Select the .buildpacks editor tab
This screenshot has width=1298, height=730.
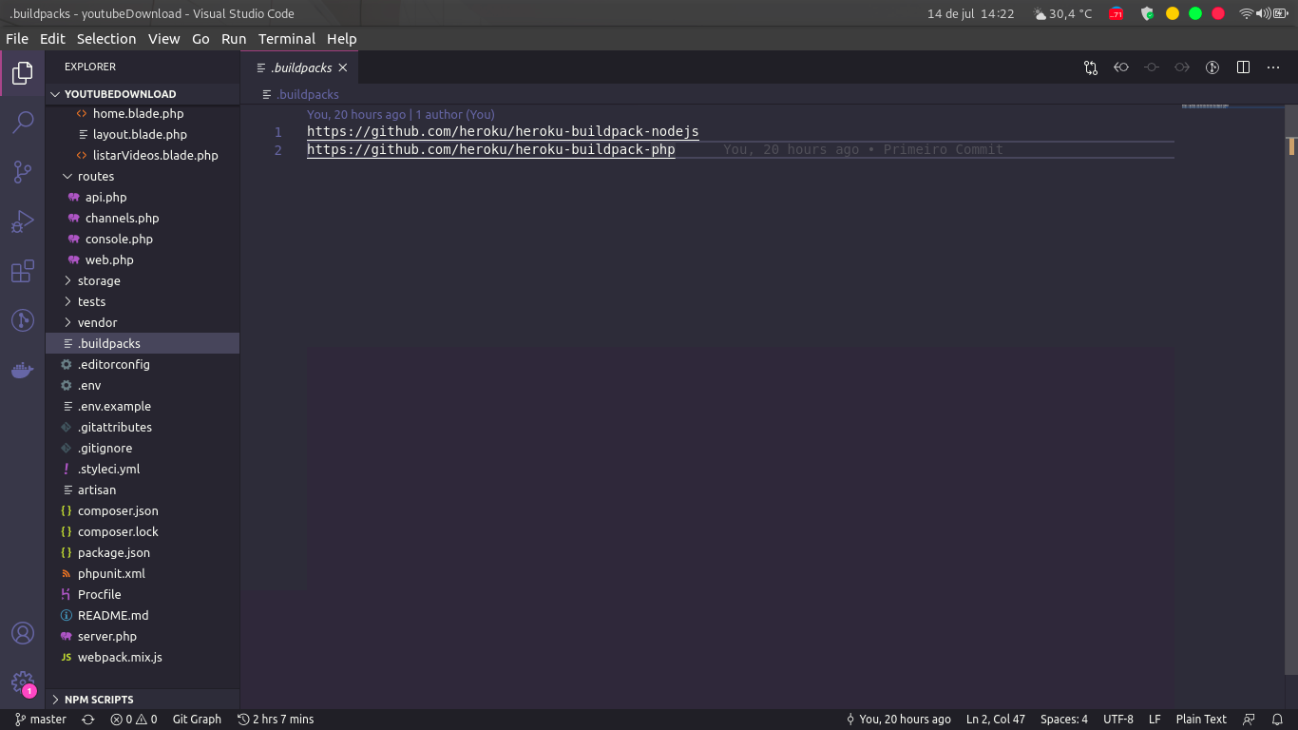300,67
